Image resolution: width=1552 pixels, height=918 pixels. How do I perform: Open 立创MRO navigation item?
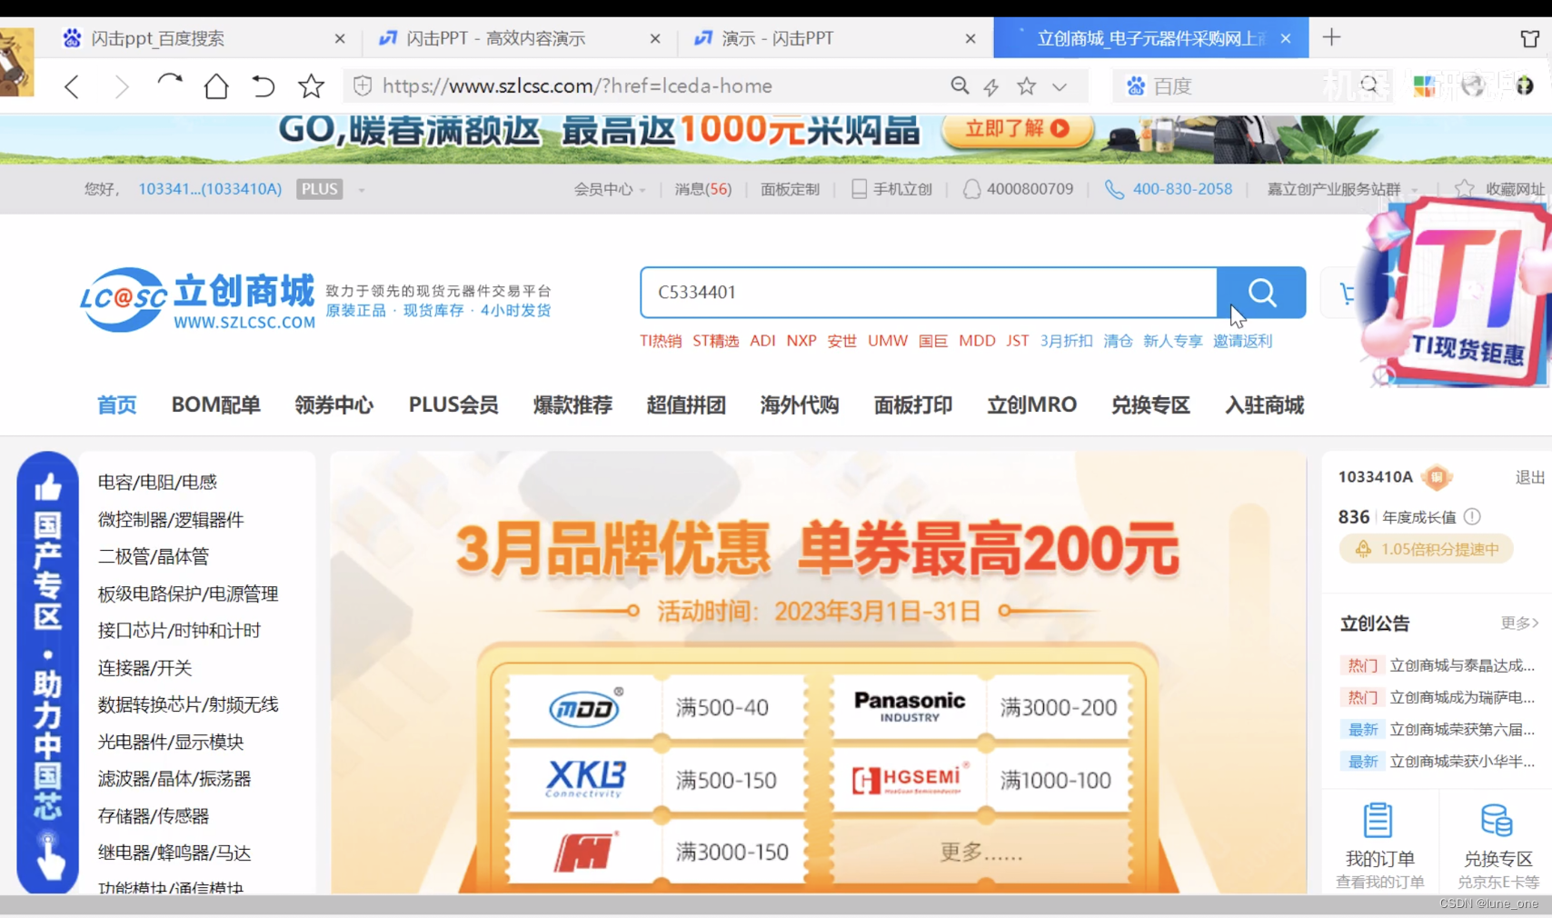1032,404
